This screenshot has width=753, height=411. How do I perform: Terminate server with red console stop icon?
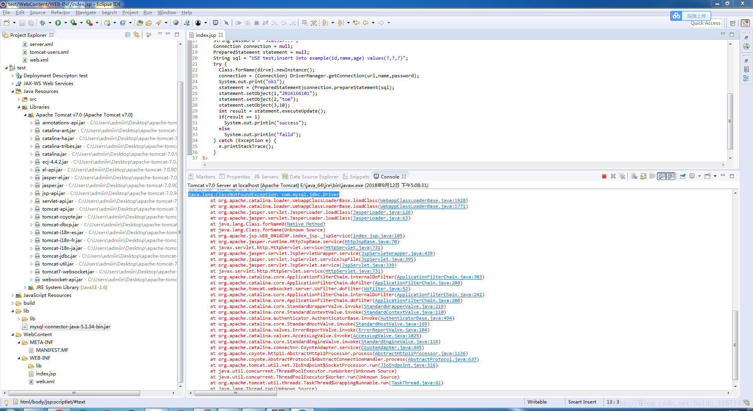(604, 176)
